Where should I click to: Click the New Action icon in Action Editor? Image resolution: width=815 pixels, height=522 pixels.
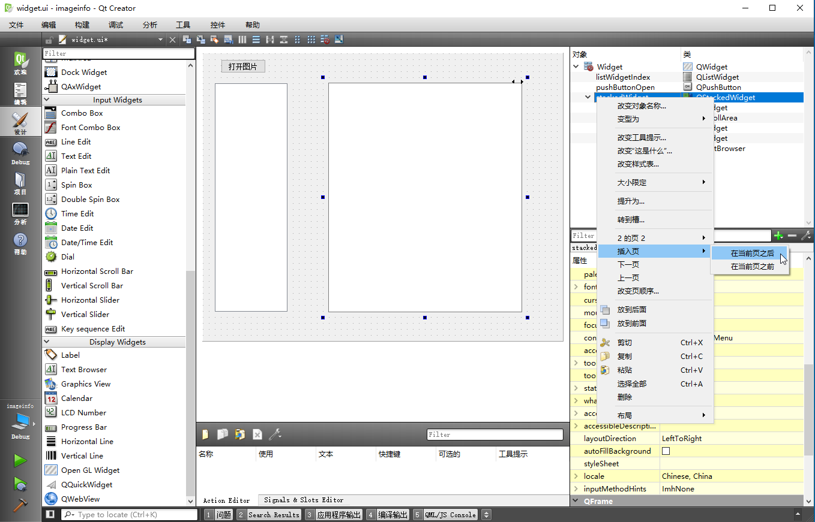pos(205,434)
